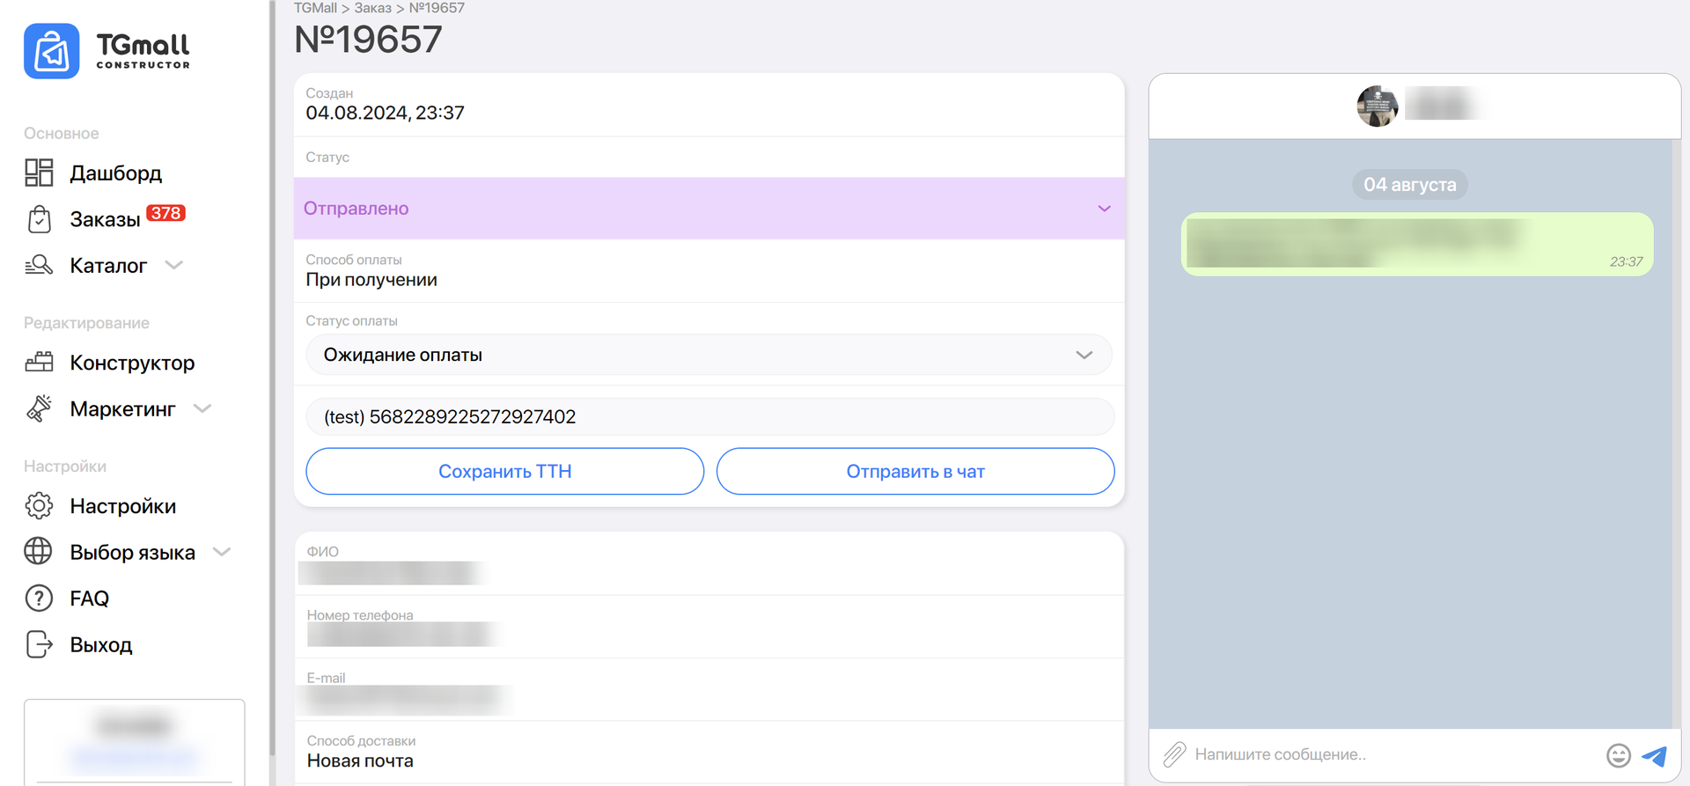Click the paperclip attachment icon in chat
1690x786 pixels.
click(x=1174, y=754)
